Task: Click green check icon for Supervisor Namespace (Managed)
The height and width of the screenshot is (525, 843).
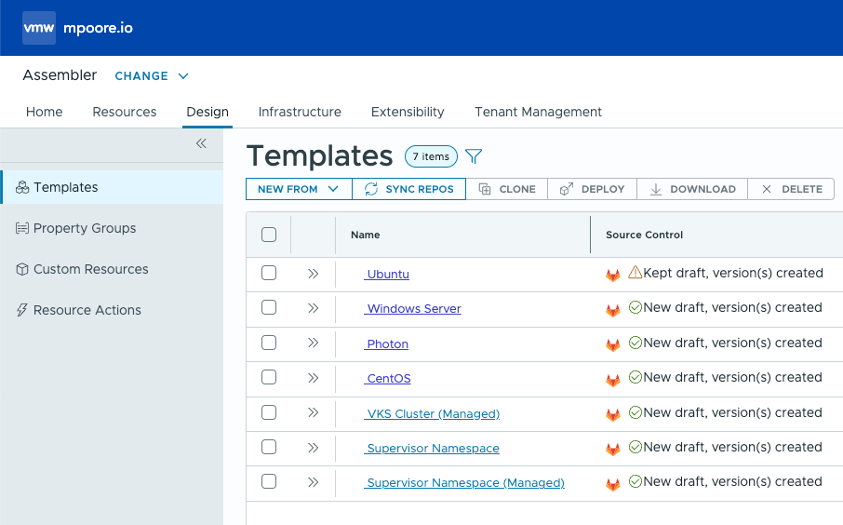Action: tap(636, 481)
